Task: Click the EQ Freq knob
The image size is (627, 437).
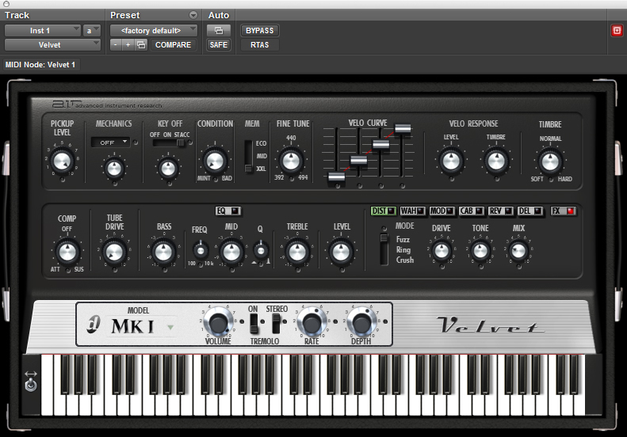Action: coord(201,251)
